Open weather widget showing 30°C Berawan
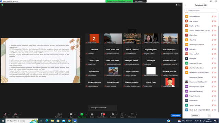This screenshot has width=219, height=123. pos(185,121)
